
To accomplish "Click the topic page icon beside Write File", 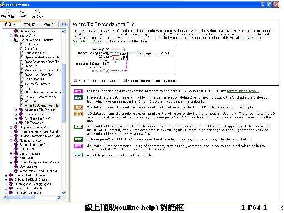I will [x=22, y=101].
